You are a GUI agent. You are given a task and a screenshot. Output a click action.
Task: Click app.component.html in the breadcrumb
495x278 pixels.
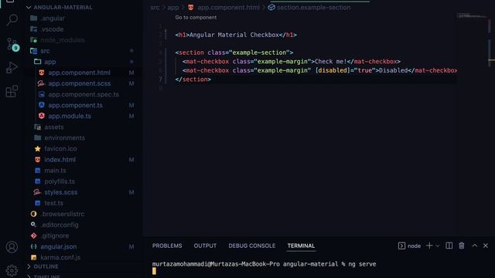pos(228,7)
